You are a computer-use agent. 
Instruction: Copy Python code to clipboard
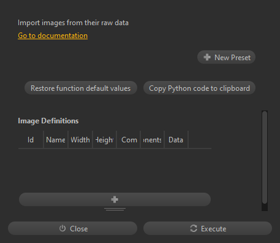[x=199, y=88]
